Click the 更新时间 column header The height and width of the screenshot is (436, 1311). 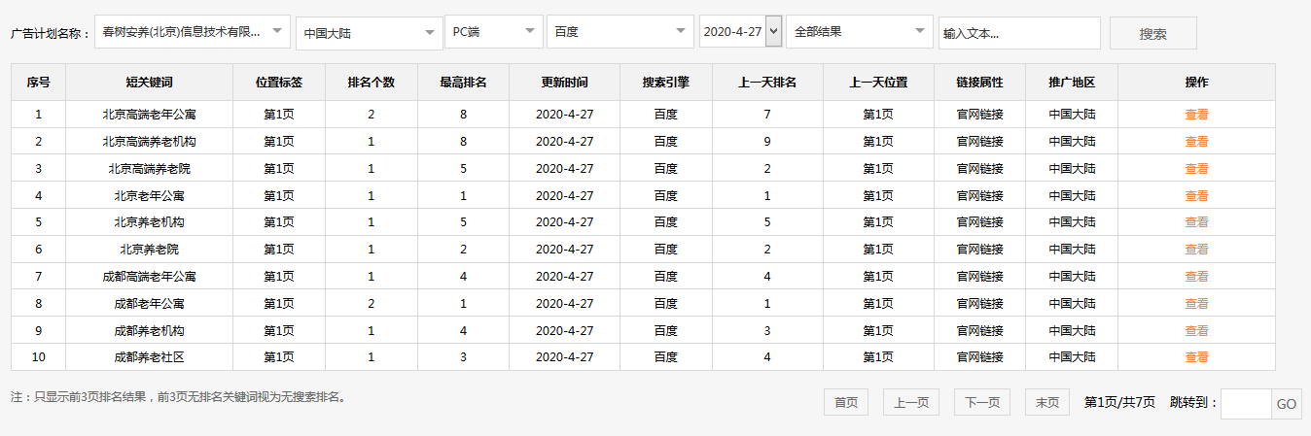coord(565,83)
